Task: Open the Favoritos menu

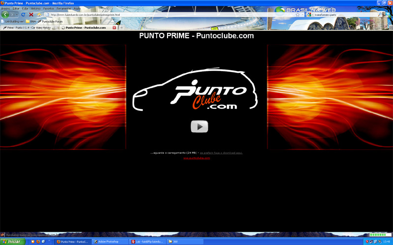Action: click(x=49, y=8)
